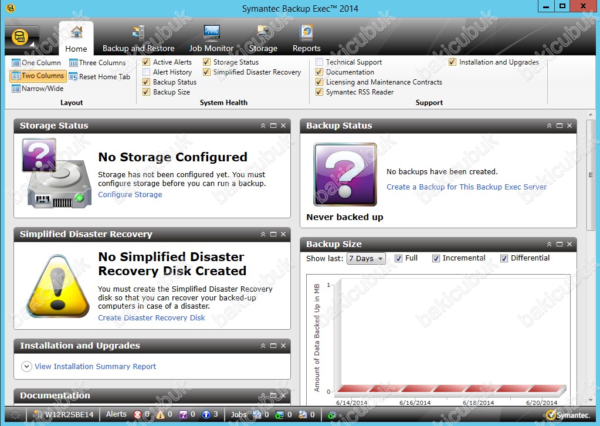This screenshot has height=426, width=600.
Task: Click the Disaster Recovery warning triangle icon
Action: (57, 286)
